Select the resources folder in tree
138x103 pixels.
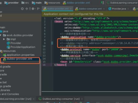[9, 51]
